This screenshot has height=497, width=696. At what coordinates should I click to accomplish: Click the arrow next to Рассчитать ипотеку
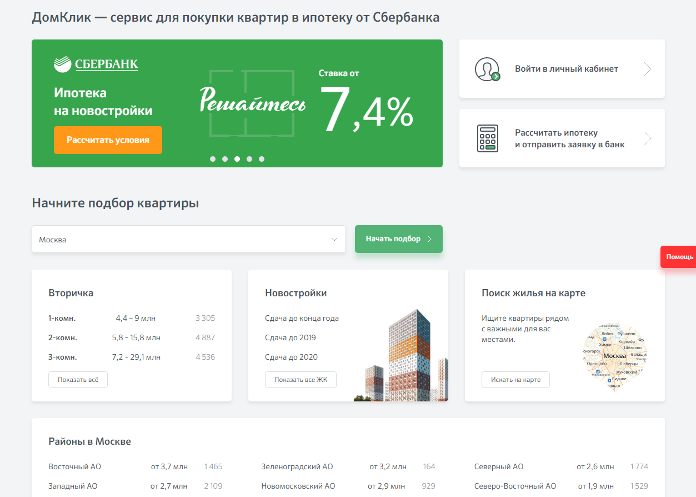tap(647, 138)
